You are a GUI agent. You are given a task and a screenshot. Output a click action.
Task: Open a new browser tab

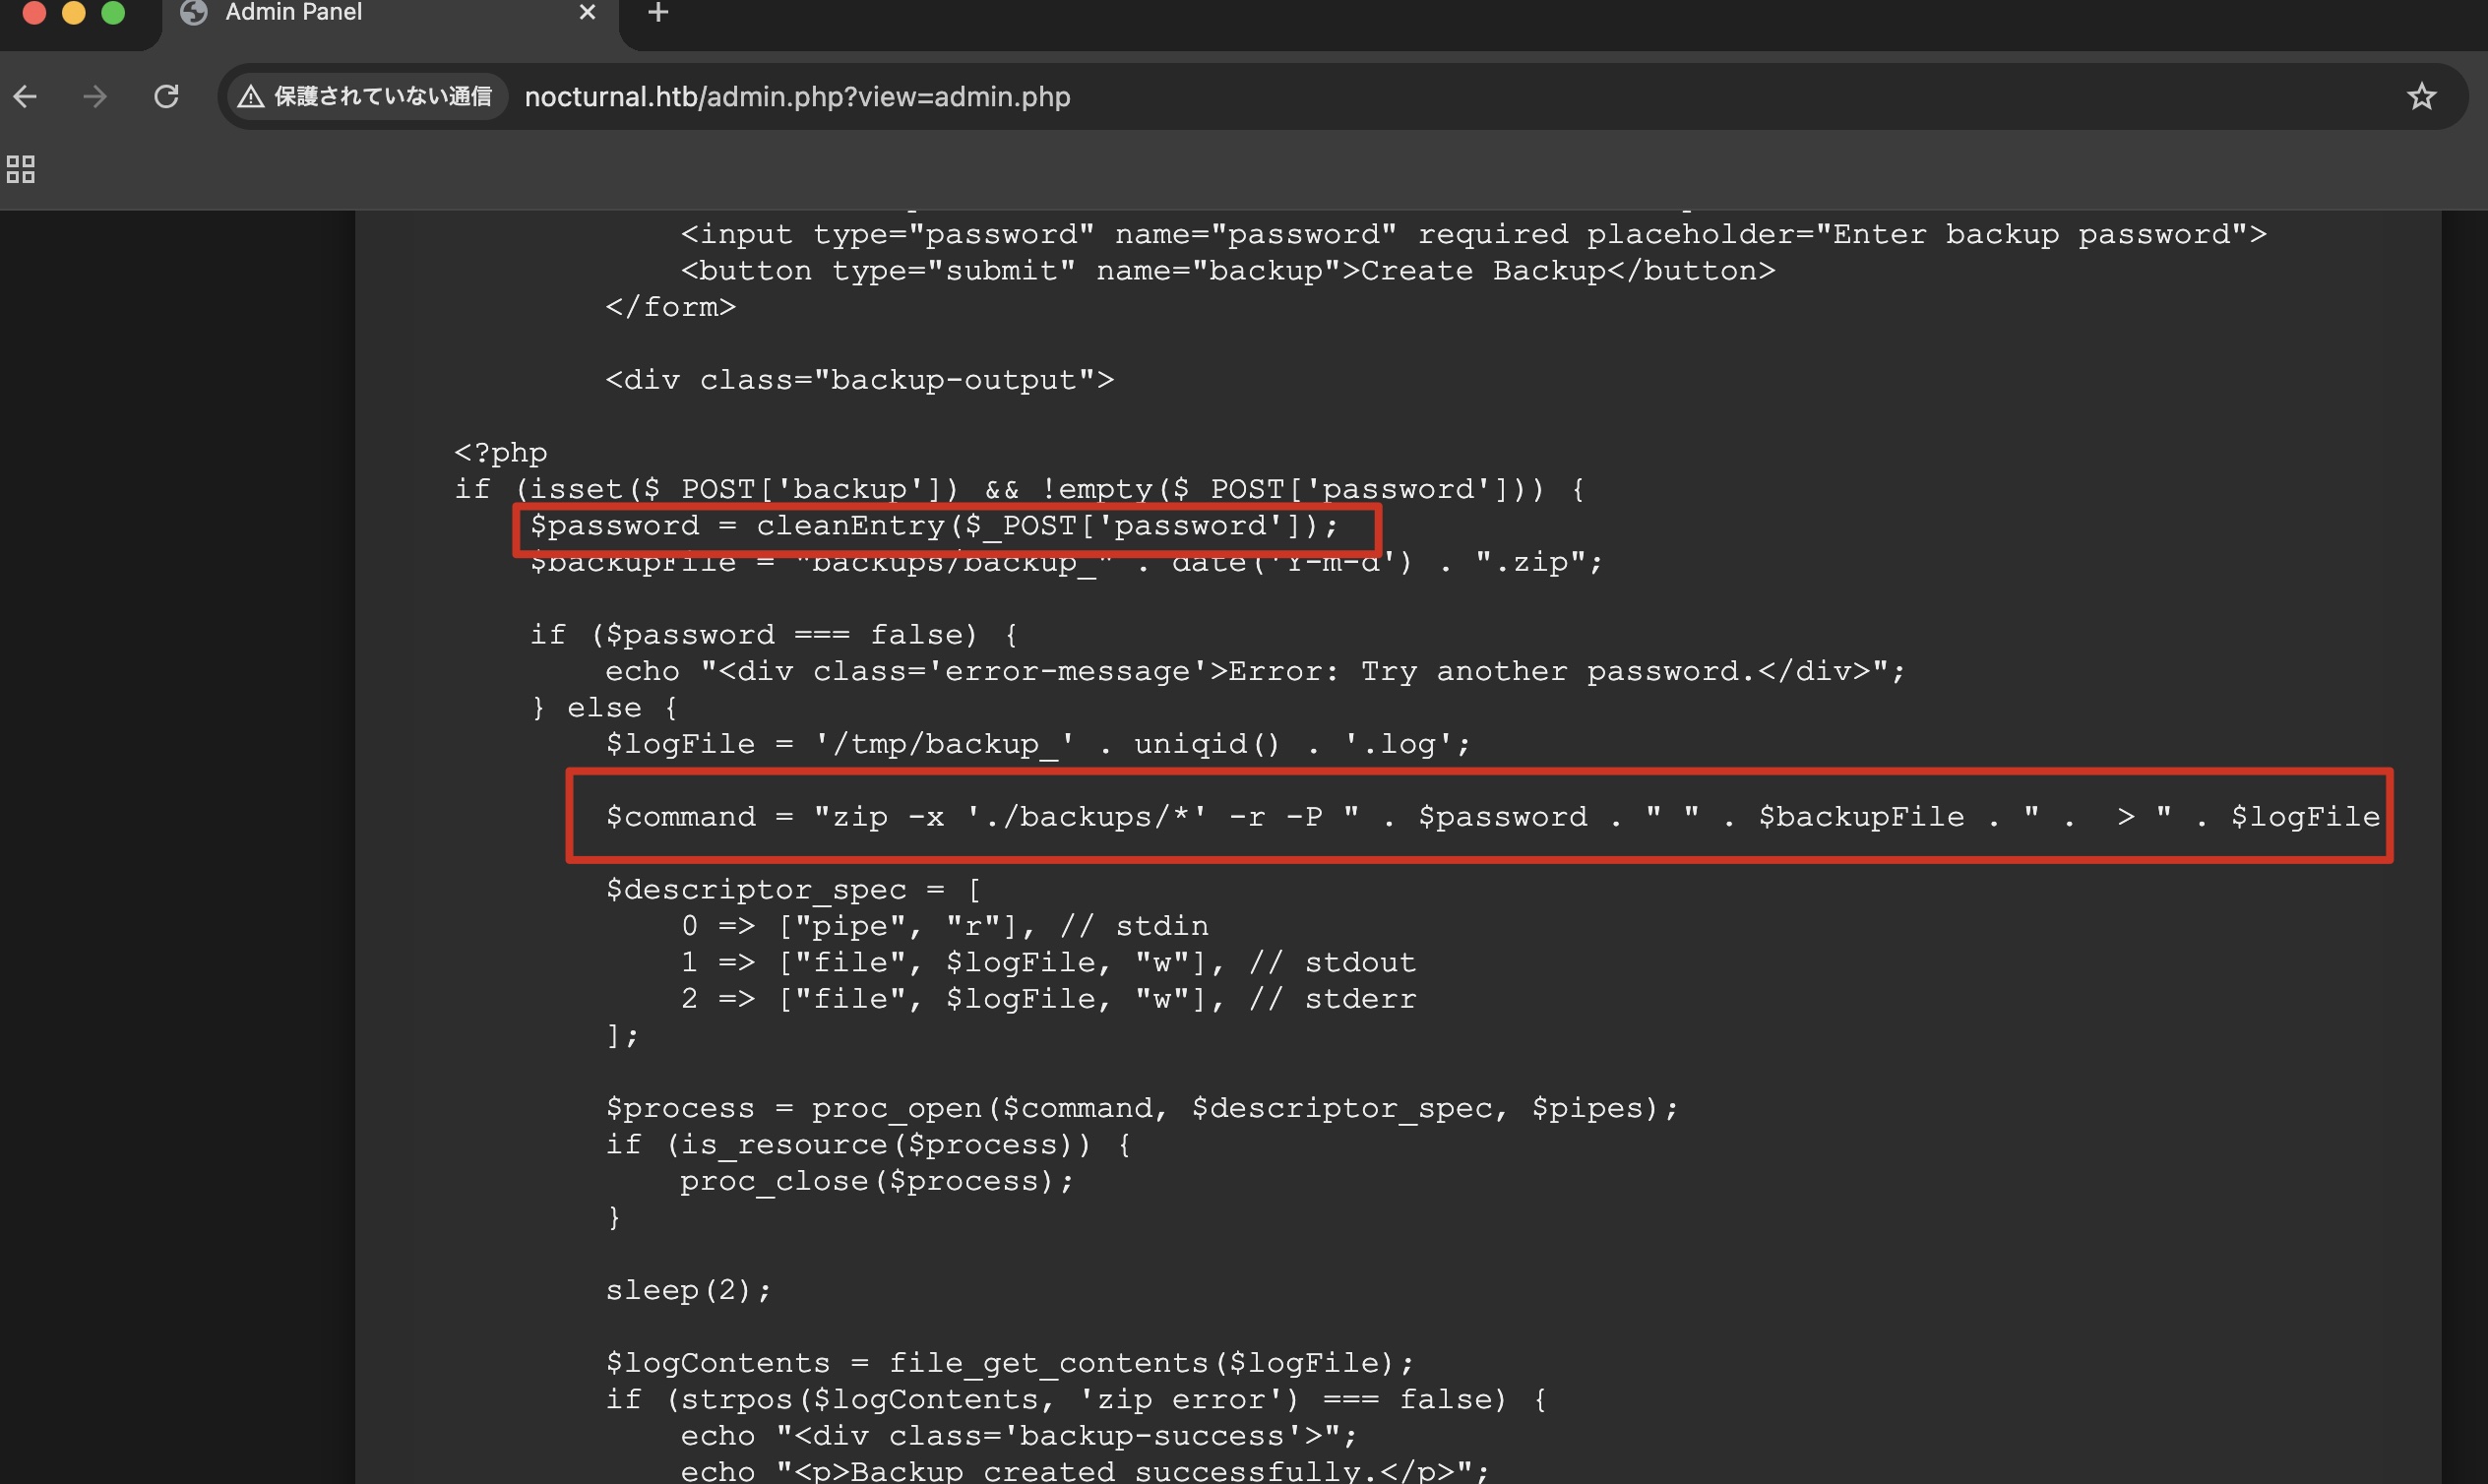click(x=658, y=13)
